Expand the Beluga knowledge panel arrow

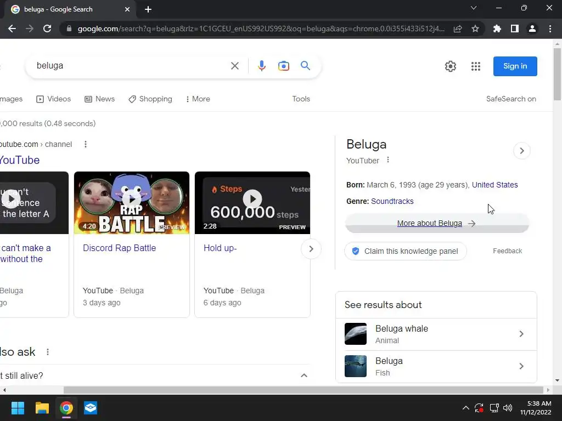click(522, 151)
